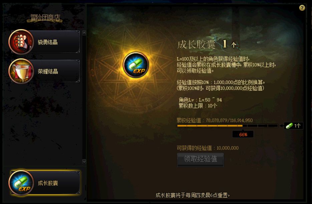
Task: Click the 累积经验值 amount label
Action: [215, 120]
